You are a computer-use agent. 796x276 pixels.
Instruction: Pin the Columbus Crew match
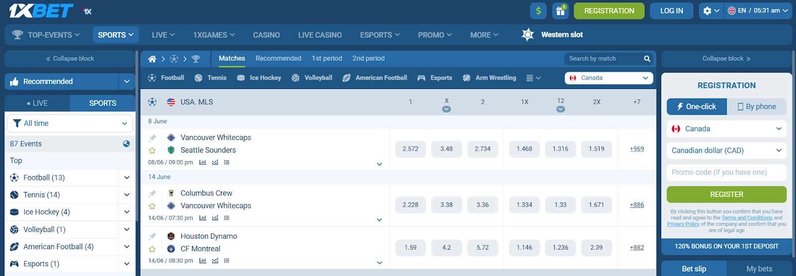[x=152, y=193]
